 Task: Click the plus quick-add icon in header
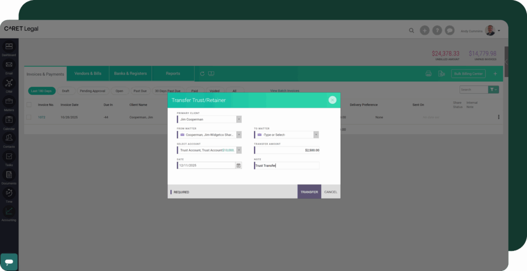(x=425, y=30)
